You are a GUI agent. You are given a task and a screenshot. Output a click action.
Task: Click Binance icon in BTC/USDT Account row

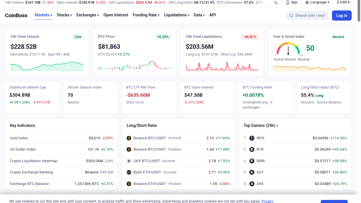[129, 138]
